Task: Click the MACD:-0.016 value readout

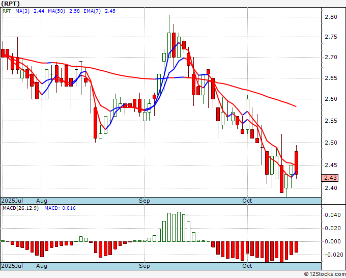Action: (60, 208)
